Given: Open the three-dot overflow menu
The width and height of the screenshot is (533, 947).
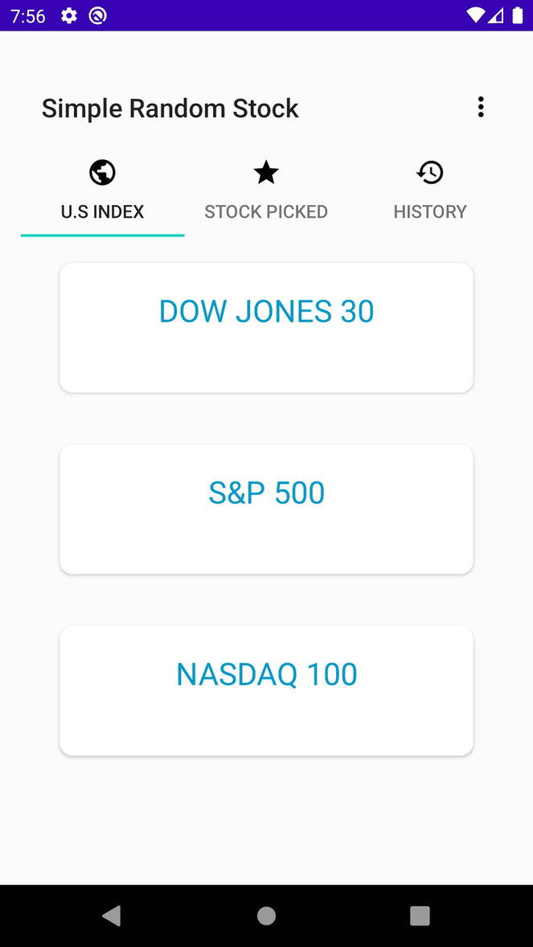Looking at the screenshot, I should pos(481,106).
